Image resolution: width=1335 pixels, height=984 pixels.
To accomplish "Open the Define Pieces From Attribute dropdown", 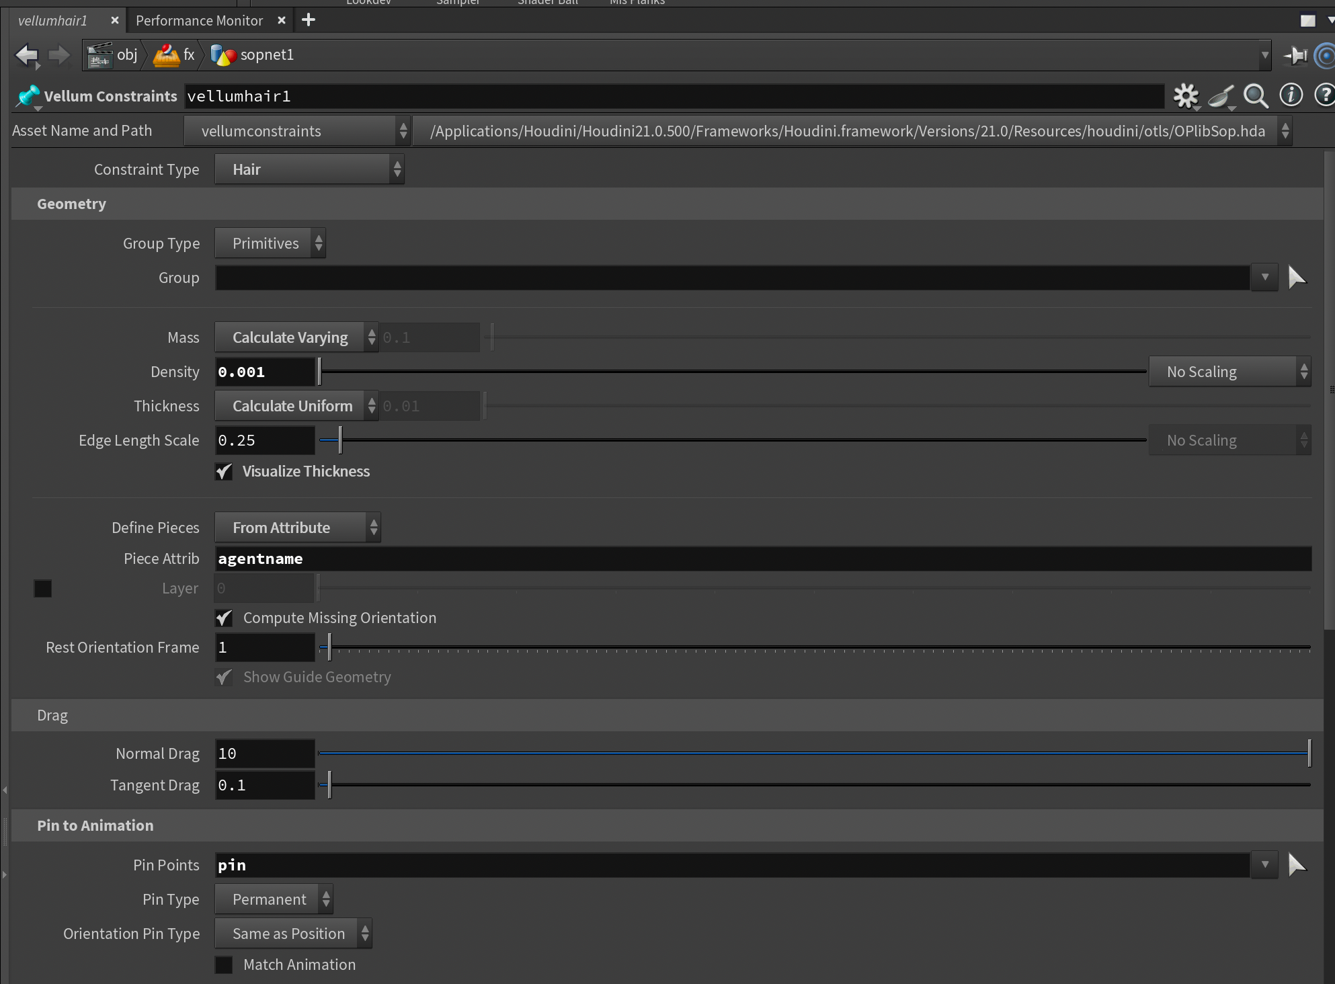I will point(298,528).
